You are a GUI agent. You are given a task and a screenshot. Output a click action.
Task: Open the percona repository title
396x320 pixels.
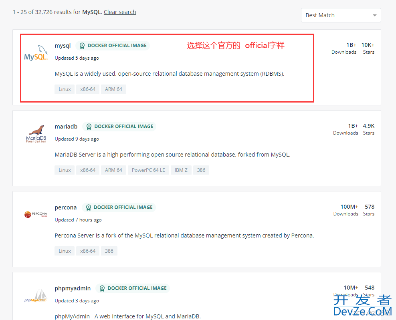coord(66,207)
